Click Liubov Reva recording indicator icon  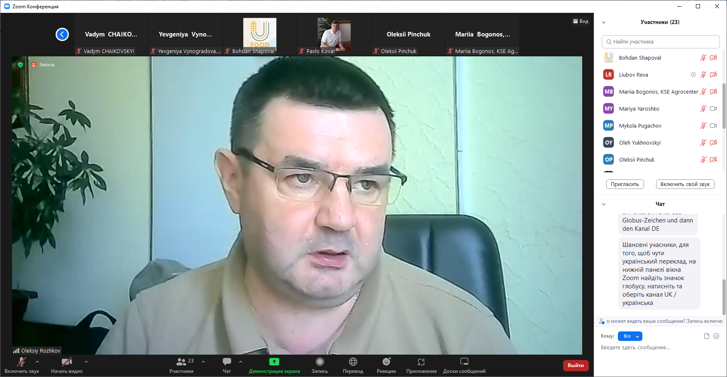click(x=693, y=75)
